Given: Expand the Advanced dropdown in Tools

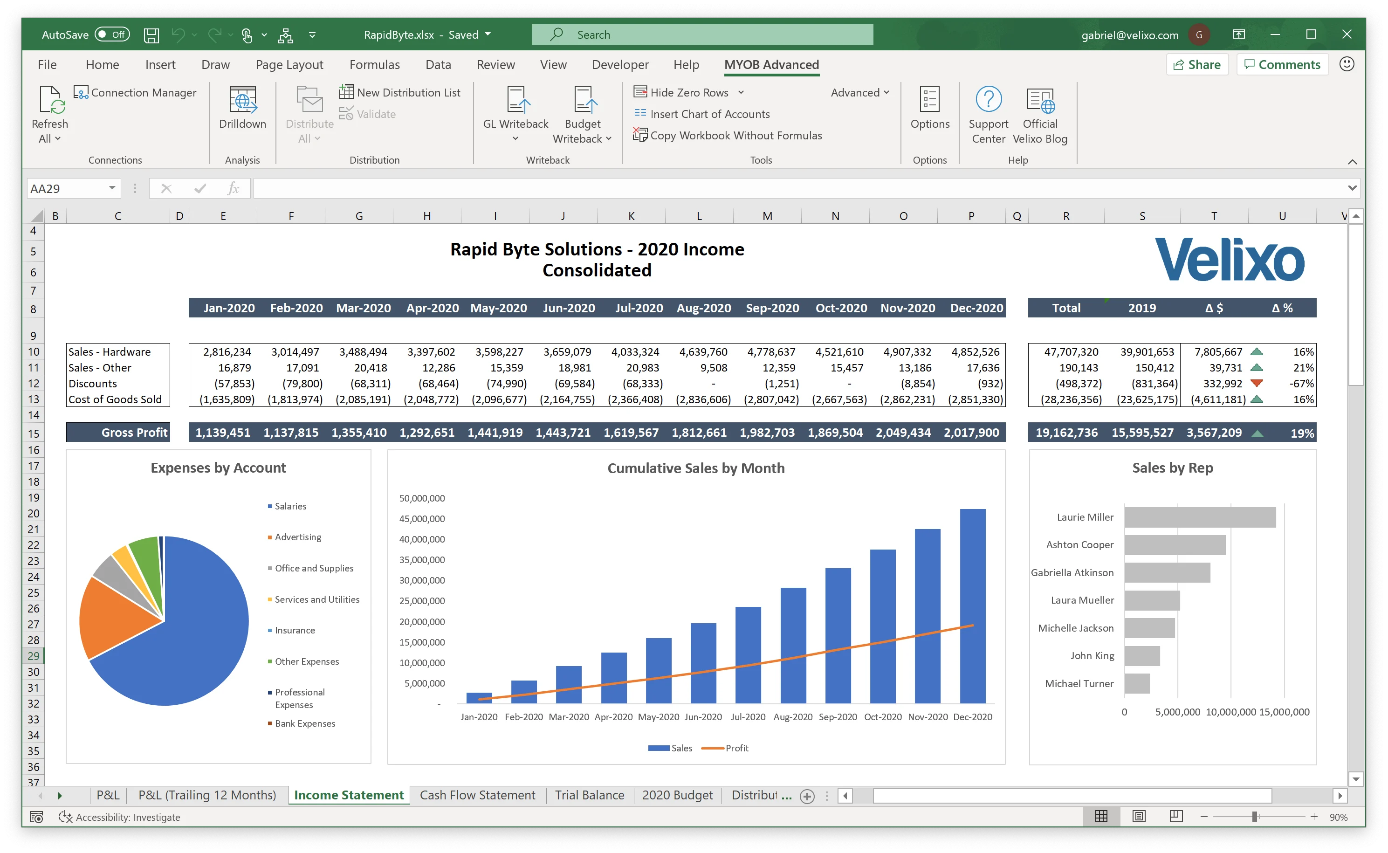Looking at the screenshot, I should pos(859,92).
